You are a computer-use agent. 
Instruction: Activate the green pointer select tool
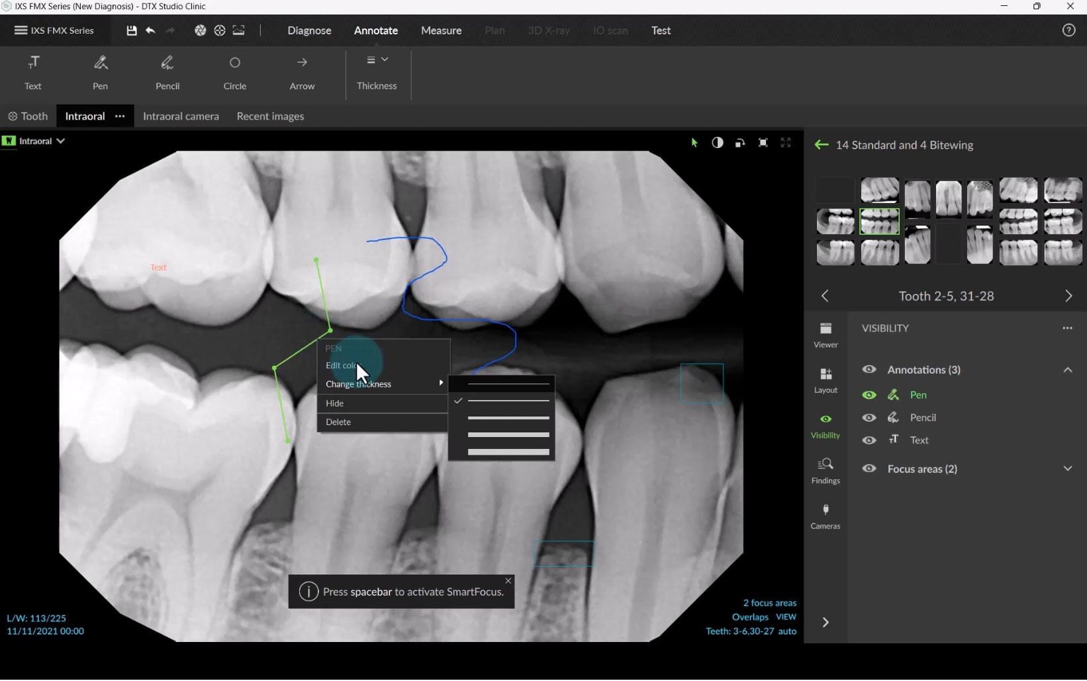coord(694,143)
